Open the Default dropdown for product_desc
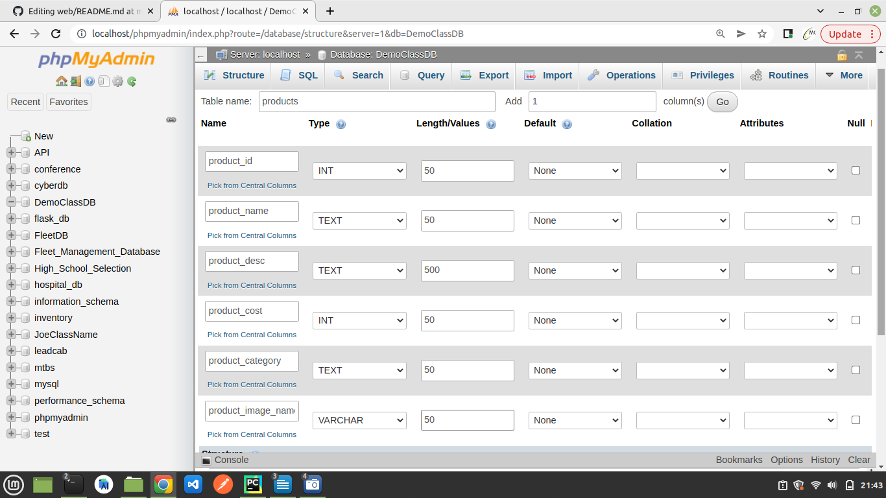886x498 pixels. point(575,270)
